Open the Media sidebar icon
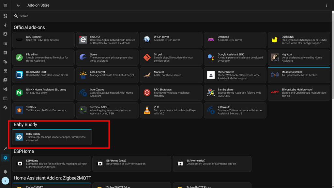 pos(5,80)
